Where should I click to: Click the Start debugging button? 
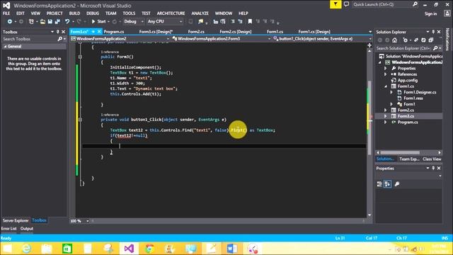click(98, 21)
